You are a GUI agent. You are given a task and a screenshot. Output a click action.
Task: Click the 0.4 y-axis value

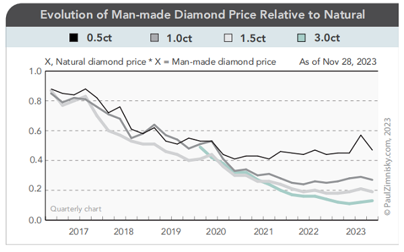(x=36, y=160)
